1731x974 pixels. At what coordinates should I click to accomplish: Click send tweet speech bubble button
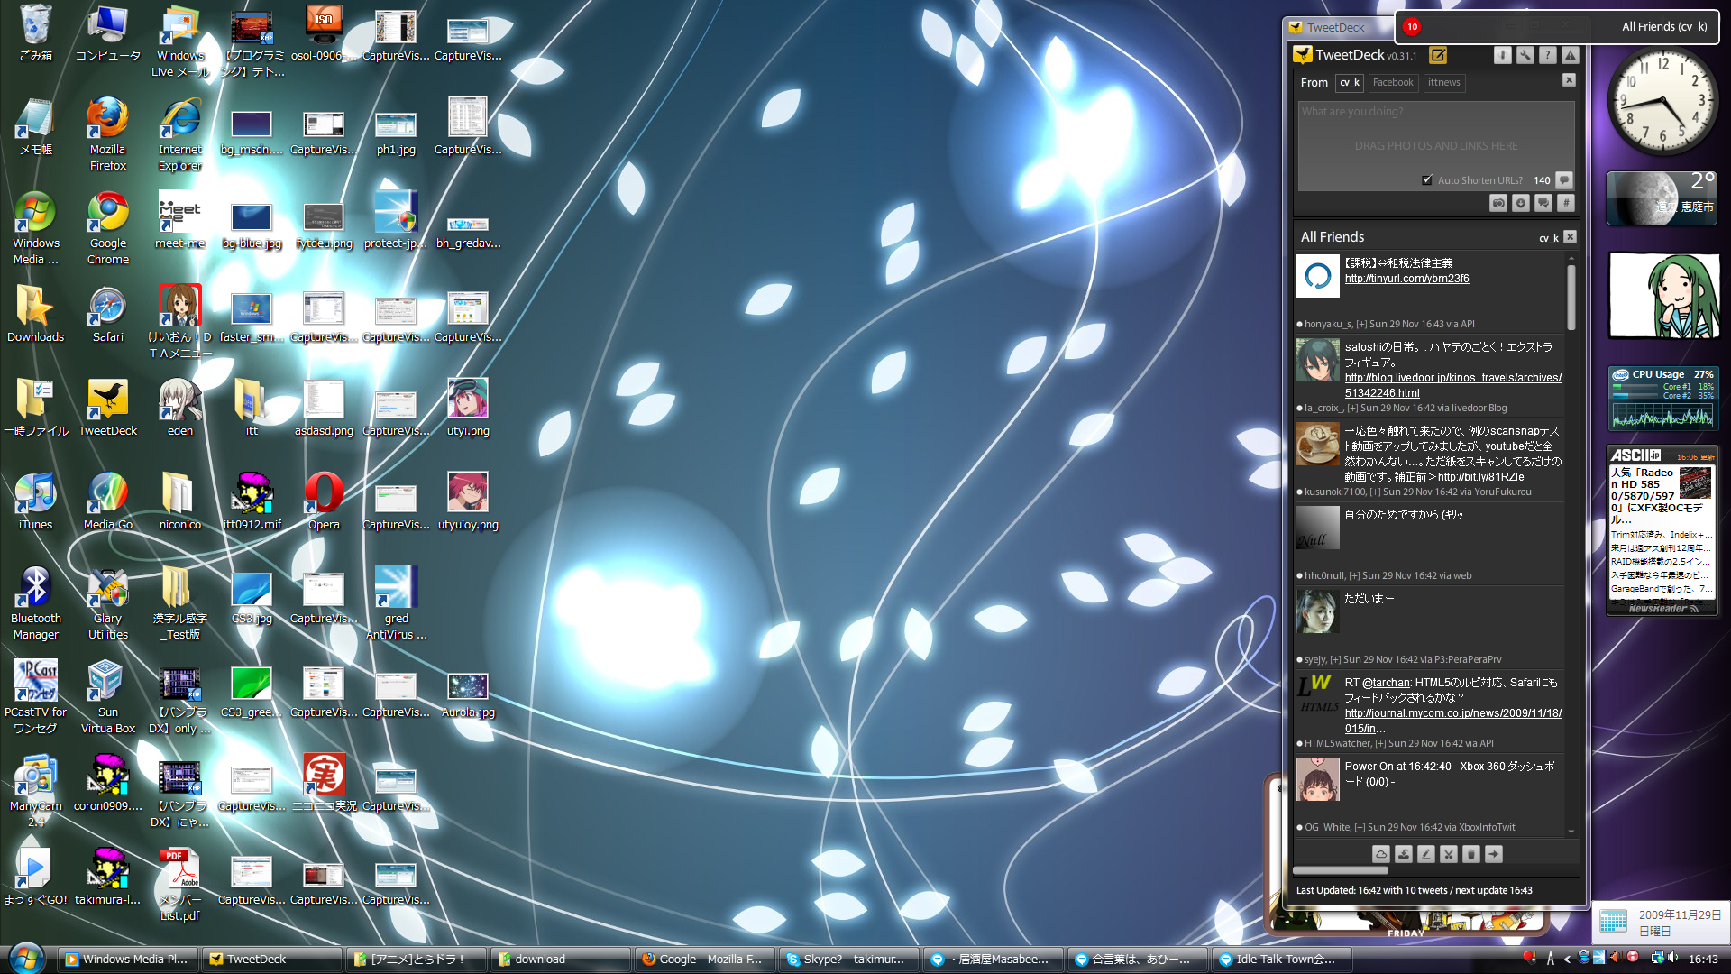click(x=1564, y=180)
